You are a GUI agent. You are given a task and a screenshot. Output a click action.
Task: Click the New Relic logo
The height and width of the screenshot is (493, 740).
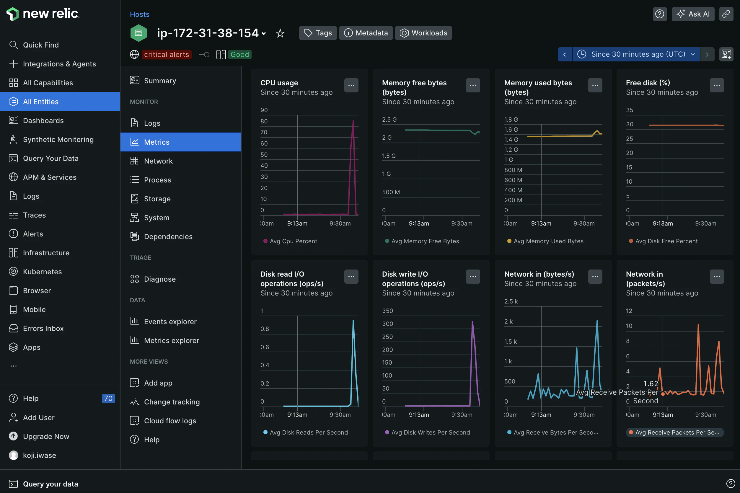tap(43, 14)
